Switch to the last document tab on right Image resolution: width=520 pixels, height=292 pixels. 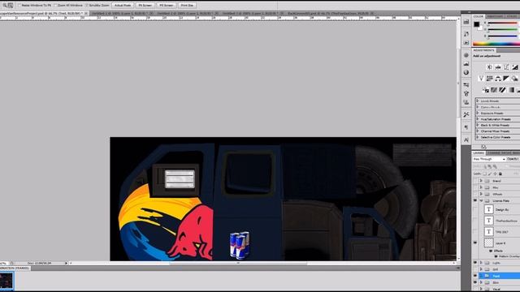[330, 13]
